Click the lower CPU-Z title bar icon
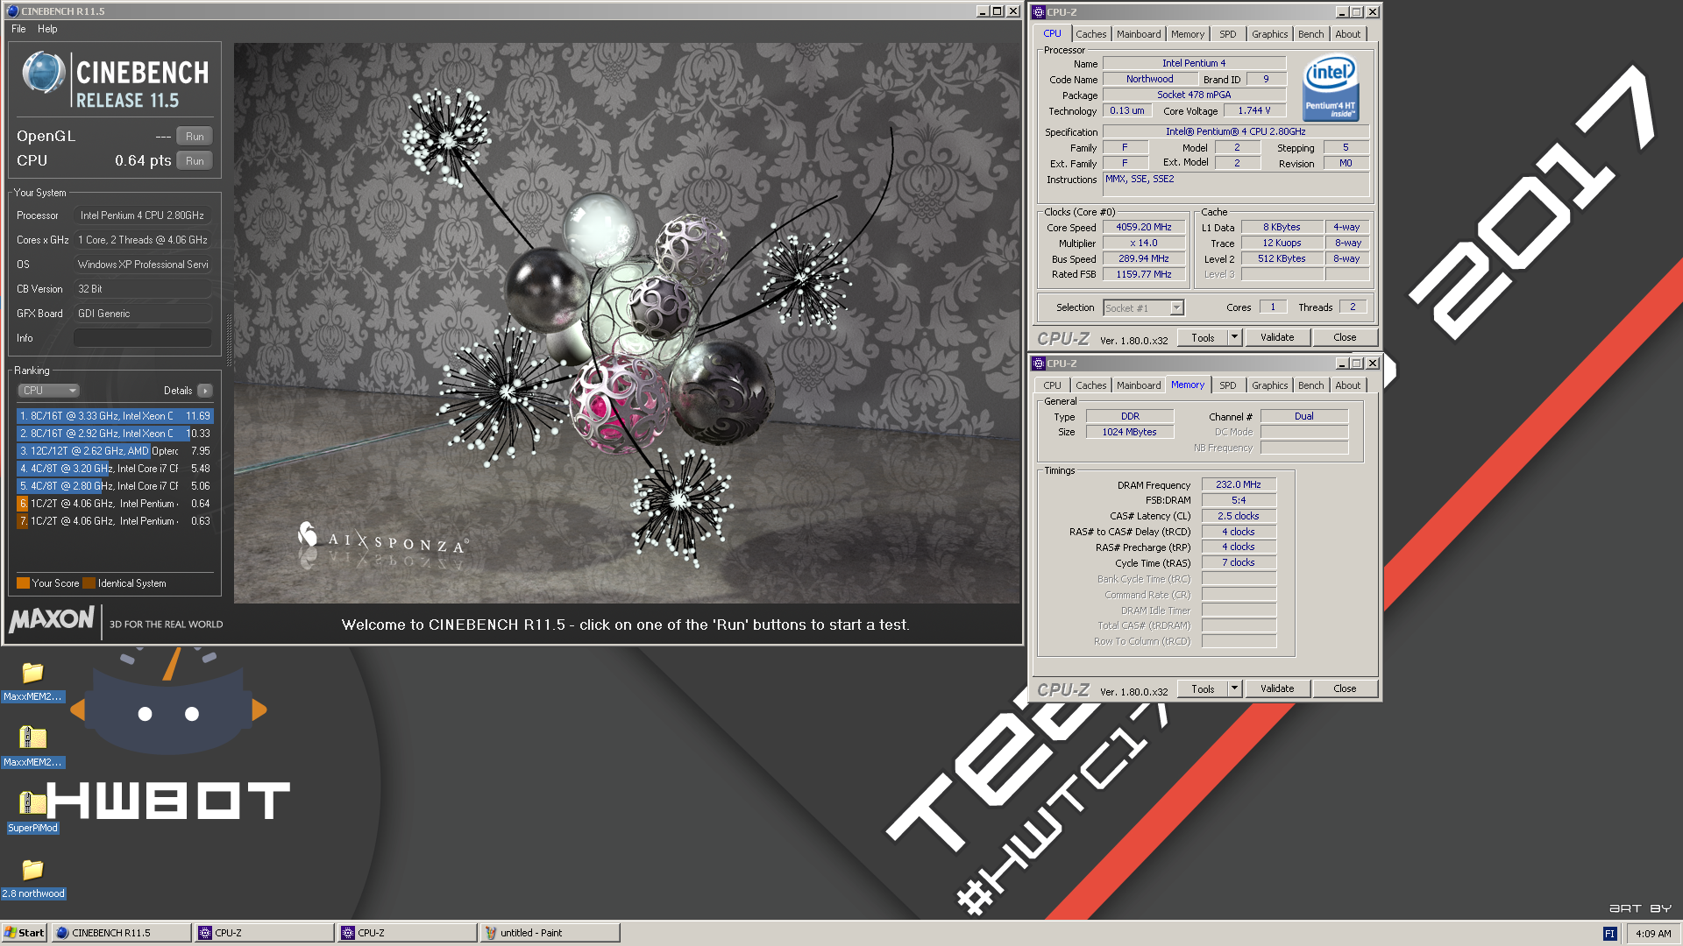 tap(1039, 364)
